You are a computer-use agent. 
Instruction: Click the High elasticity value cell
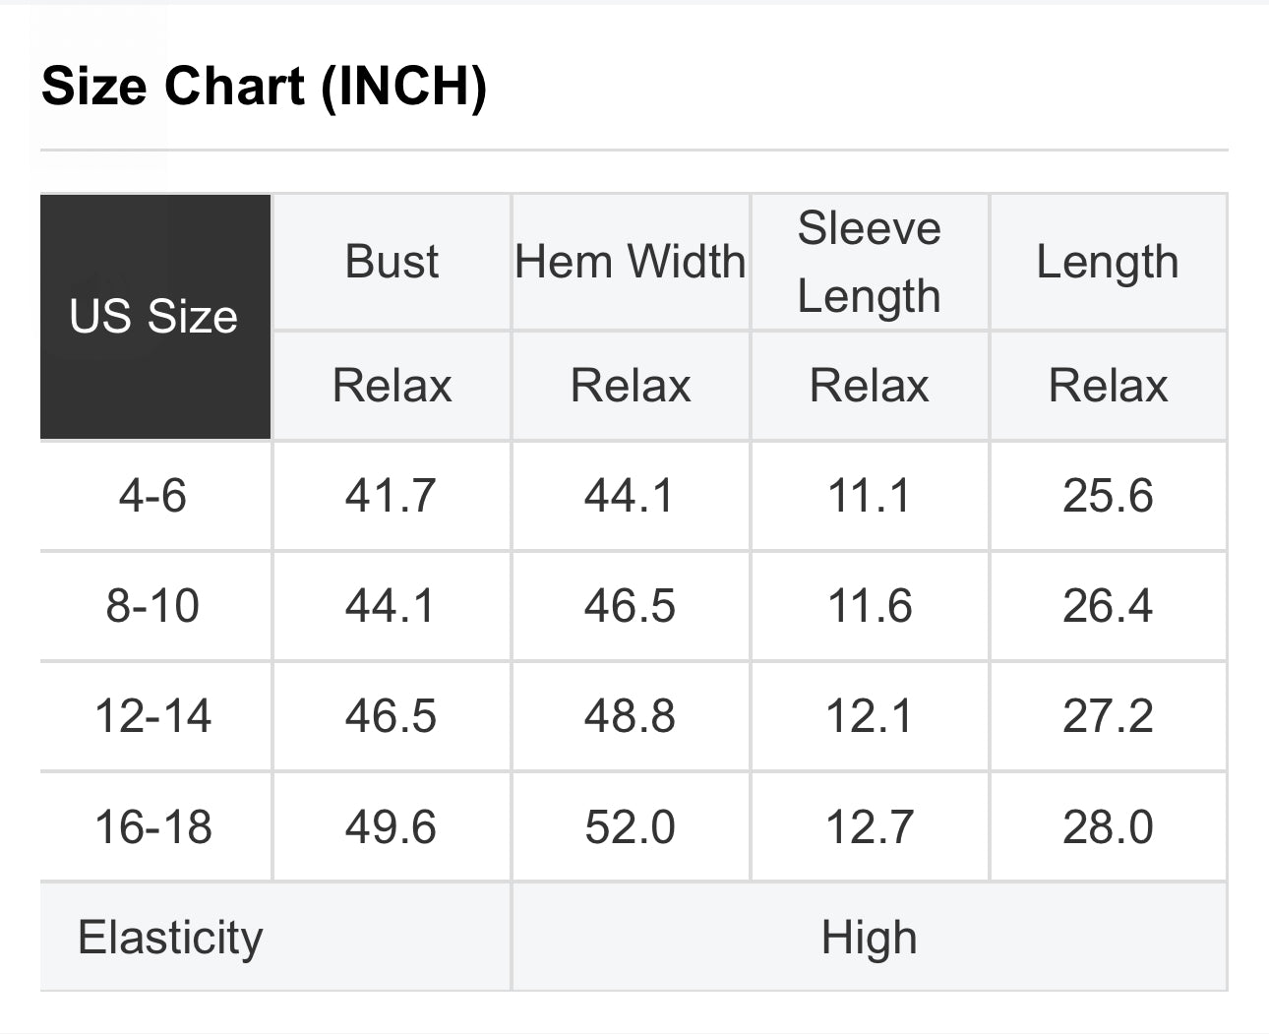tap(870, 937)
